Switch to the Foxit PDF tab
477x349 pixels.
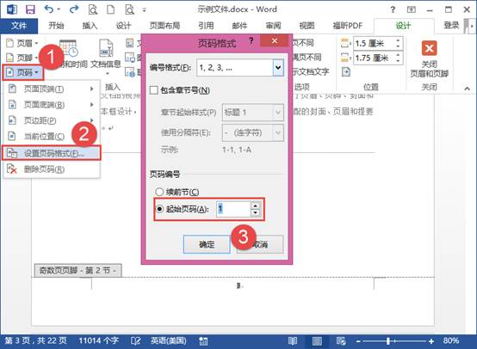tap(348, 26)
